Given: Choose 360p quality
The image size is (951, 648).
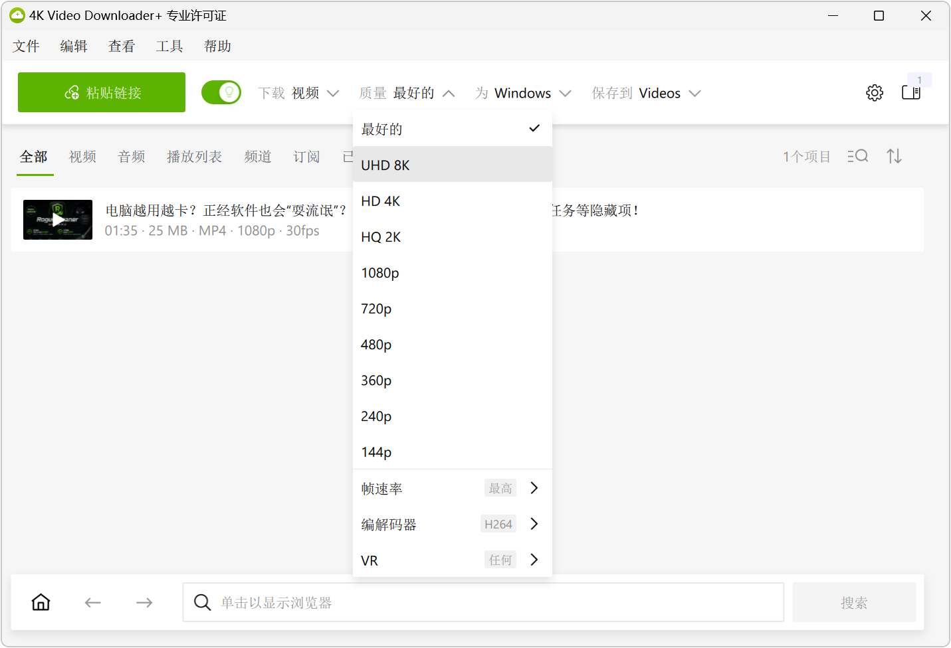Looking at the screenshot, I should click(x=453, y=380).
